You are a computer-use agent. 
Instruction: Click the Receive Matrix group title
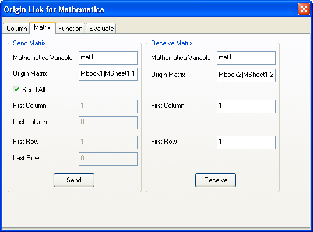pos(172,43)
